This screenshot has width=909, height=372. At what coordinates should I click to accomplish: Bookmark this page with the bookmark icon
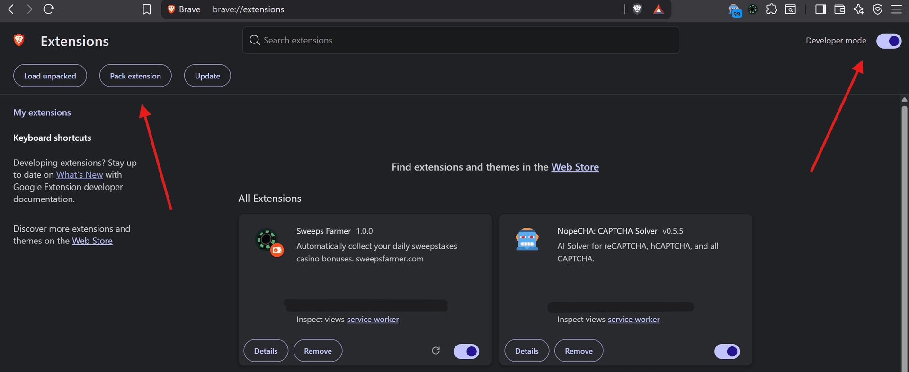(147, 9)
